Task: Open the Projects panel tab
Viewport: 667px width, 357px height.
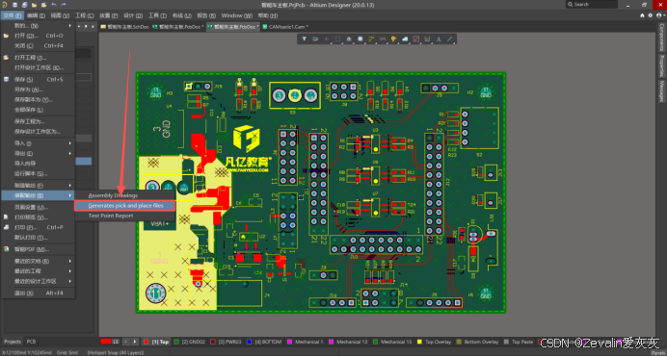Action: (13, 342)
